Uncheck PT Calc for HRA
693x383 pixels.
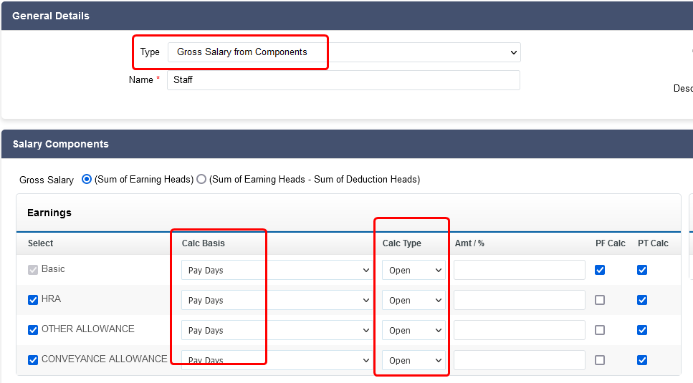point(642,300)
